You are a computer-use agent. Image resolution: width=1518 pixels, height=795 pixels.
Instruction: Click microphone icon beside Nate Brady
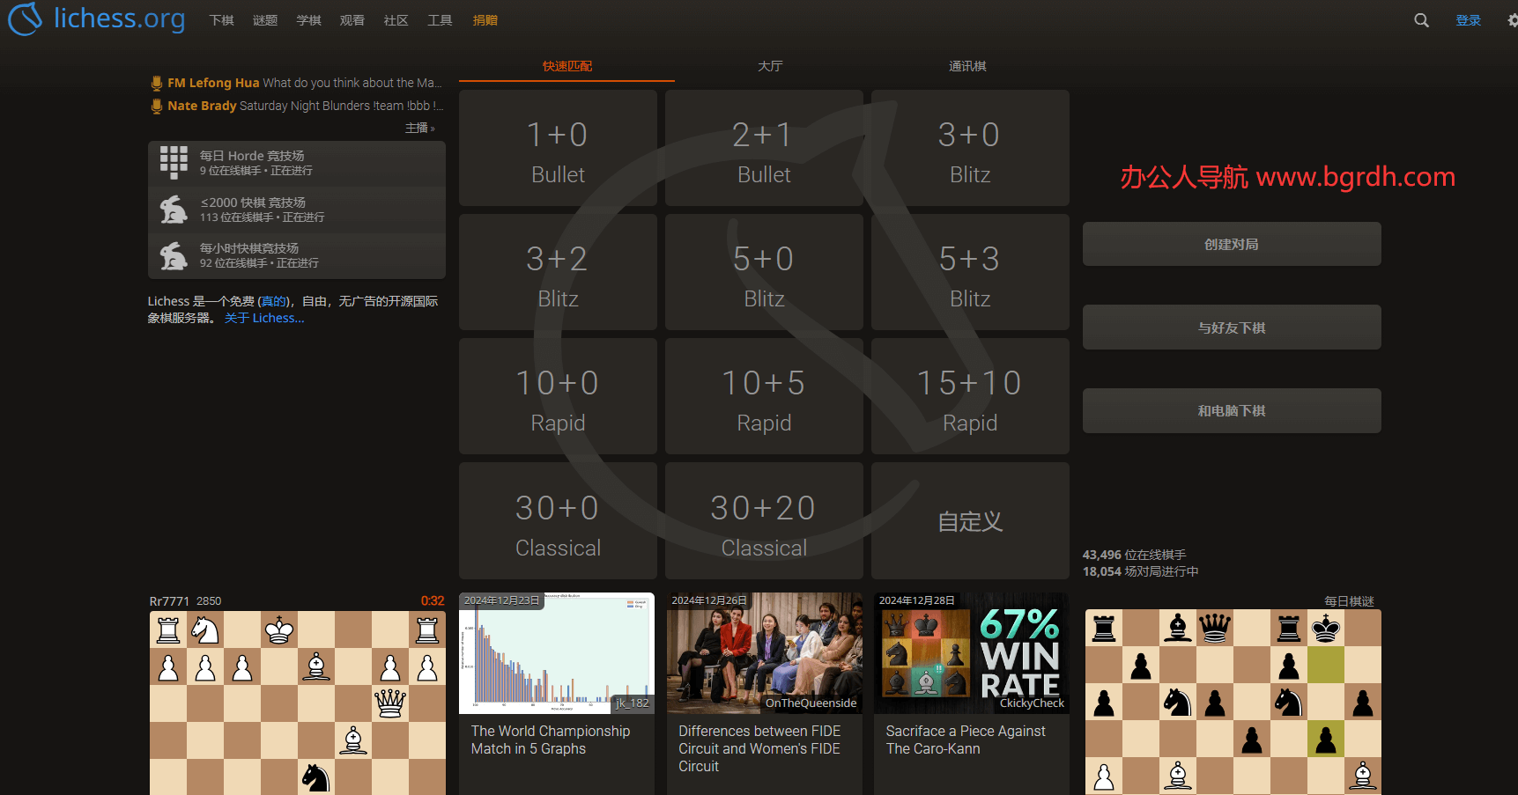coord(157,106)
